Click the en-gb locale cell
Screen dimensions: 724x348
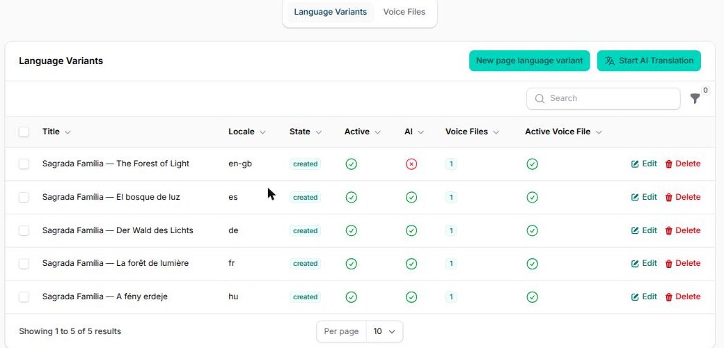click(240, 164)
